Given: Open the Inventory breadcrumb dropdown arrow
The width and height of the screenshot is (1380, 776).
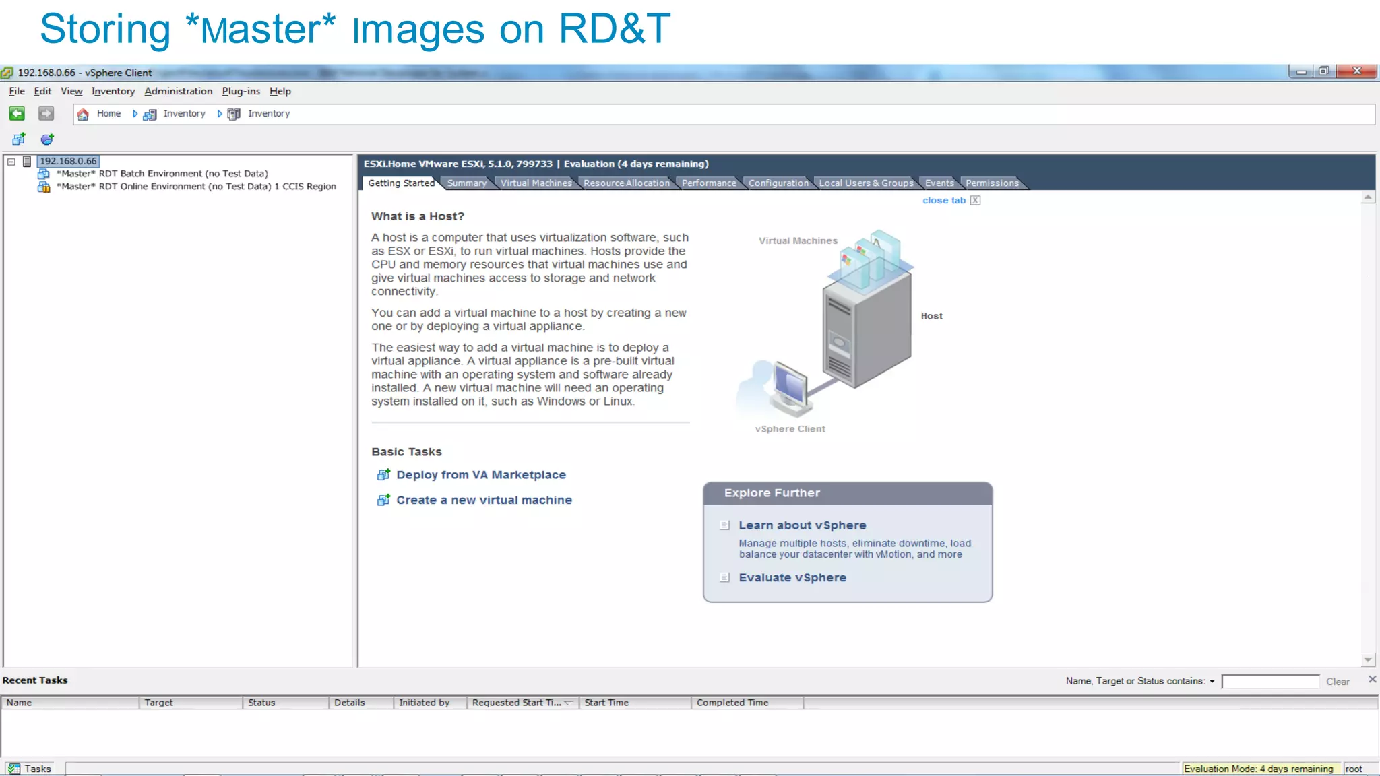Looking at the screenshot, I should click(x=219, y=114).
